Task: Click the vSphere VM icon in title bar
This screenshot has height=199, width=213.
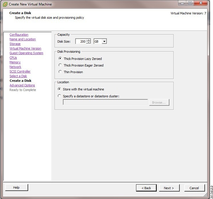Action: point(5,4)
